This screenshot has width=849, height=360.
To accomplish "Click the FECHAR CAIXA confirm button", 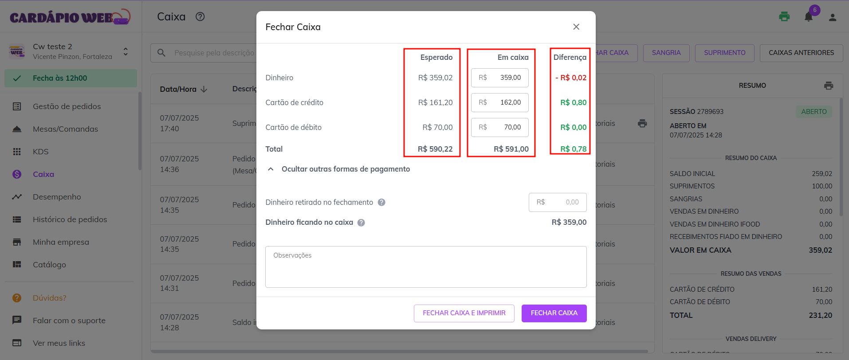I will [554, 313].
